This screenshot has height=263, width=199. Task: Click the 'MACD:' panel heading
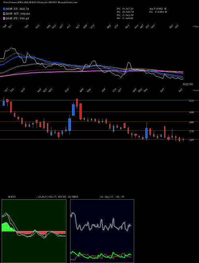click(12, 197)
